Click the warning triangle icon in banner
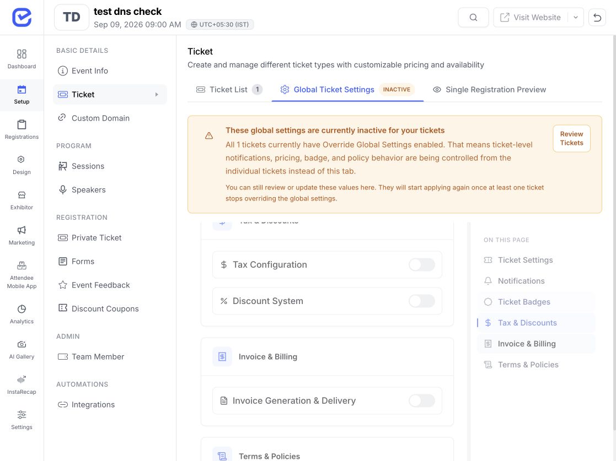616x461 pixels. click(209, 135)
